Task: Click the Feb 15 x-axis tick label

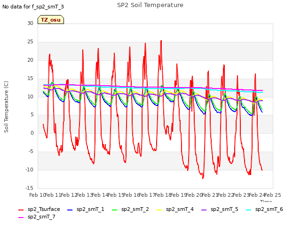Action: click(x=116, y=195)
